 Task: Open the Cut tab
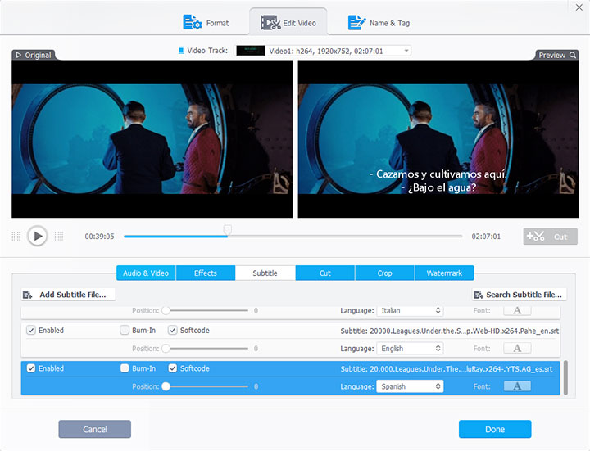point(325,273)
